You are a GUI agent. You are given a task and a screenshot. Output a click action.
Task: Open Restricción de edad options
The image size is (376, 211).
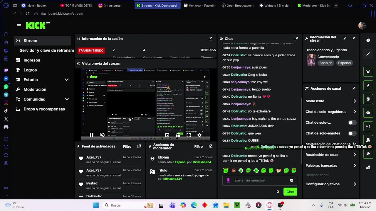[x=331, y=155]
